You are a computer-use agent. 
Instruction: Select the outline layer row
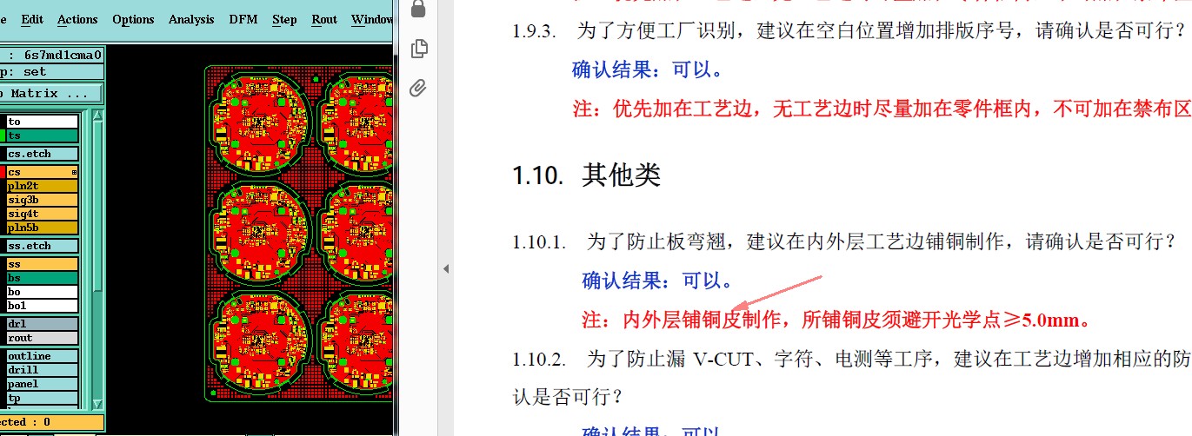click(x=43, y=356)
